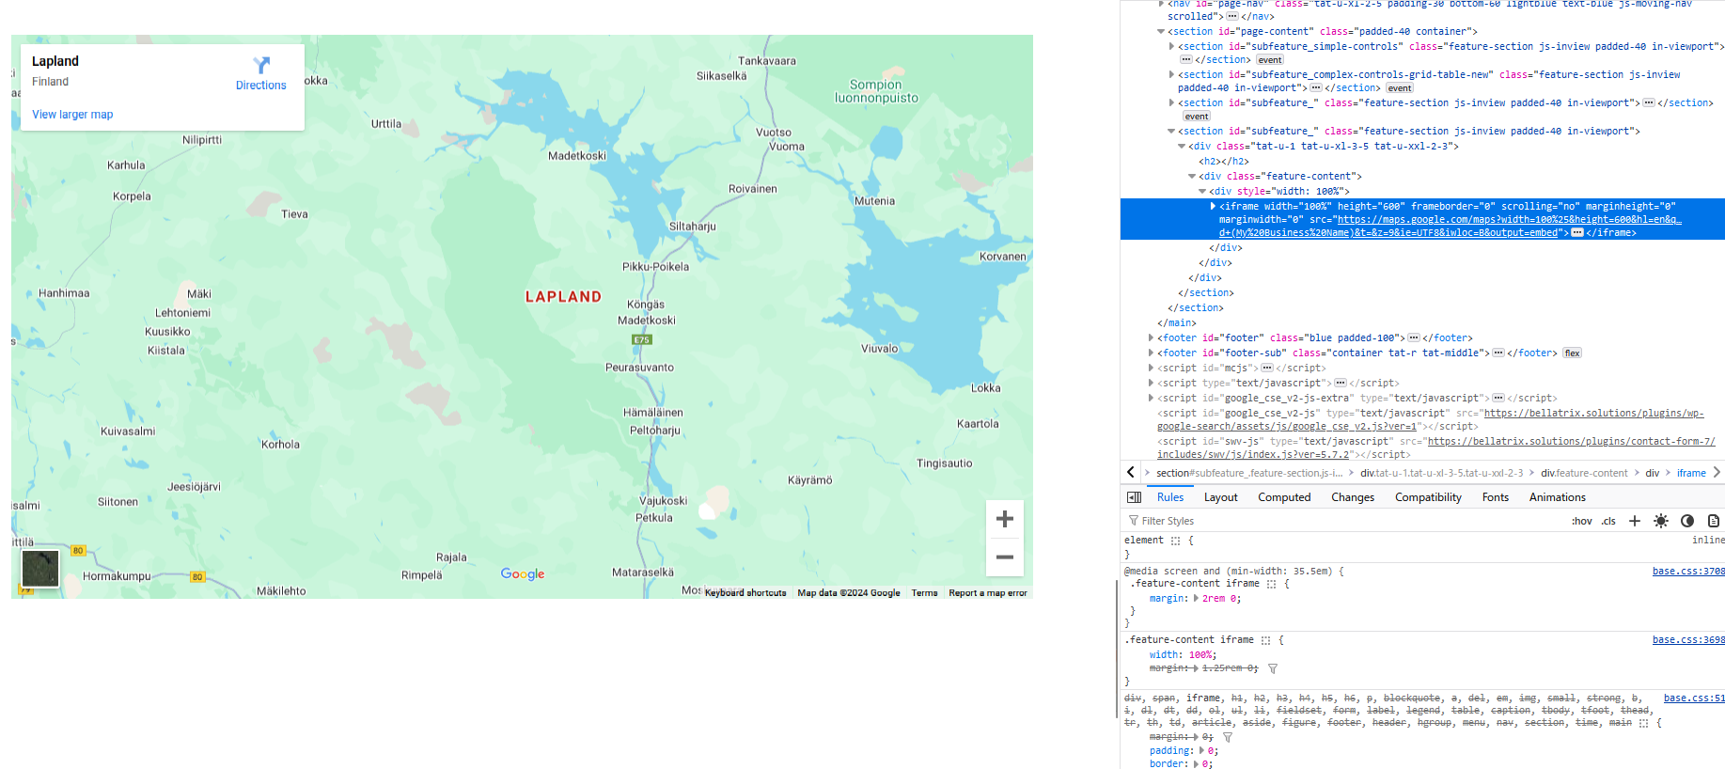Open the Animations tab
1725x769 pixels.
tap(1558, 497)
